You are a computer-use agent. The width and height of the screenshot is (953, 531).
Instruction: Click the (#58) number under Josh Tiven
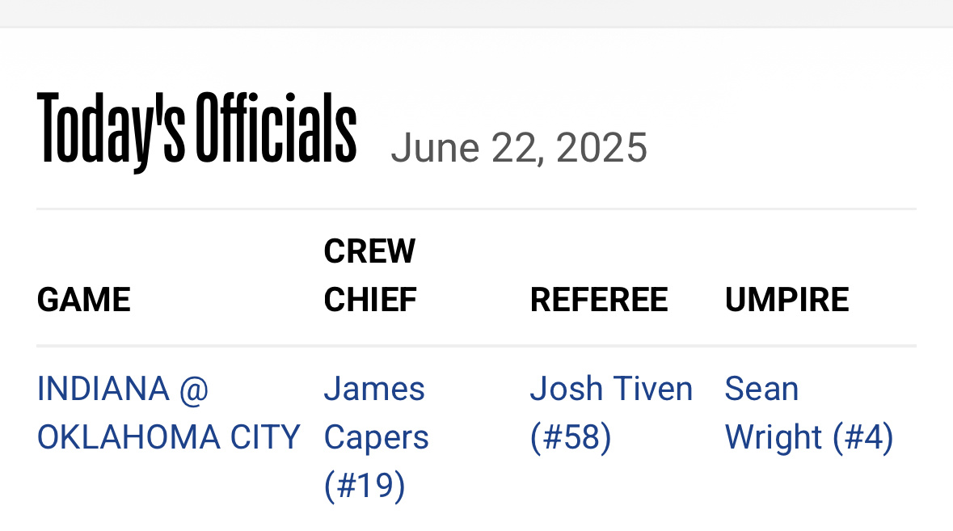pyautogui.click(x=570, y=437)
